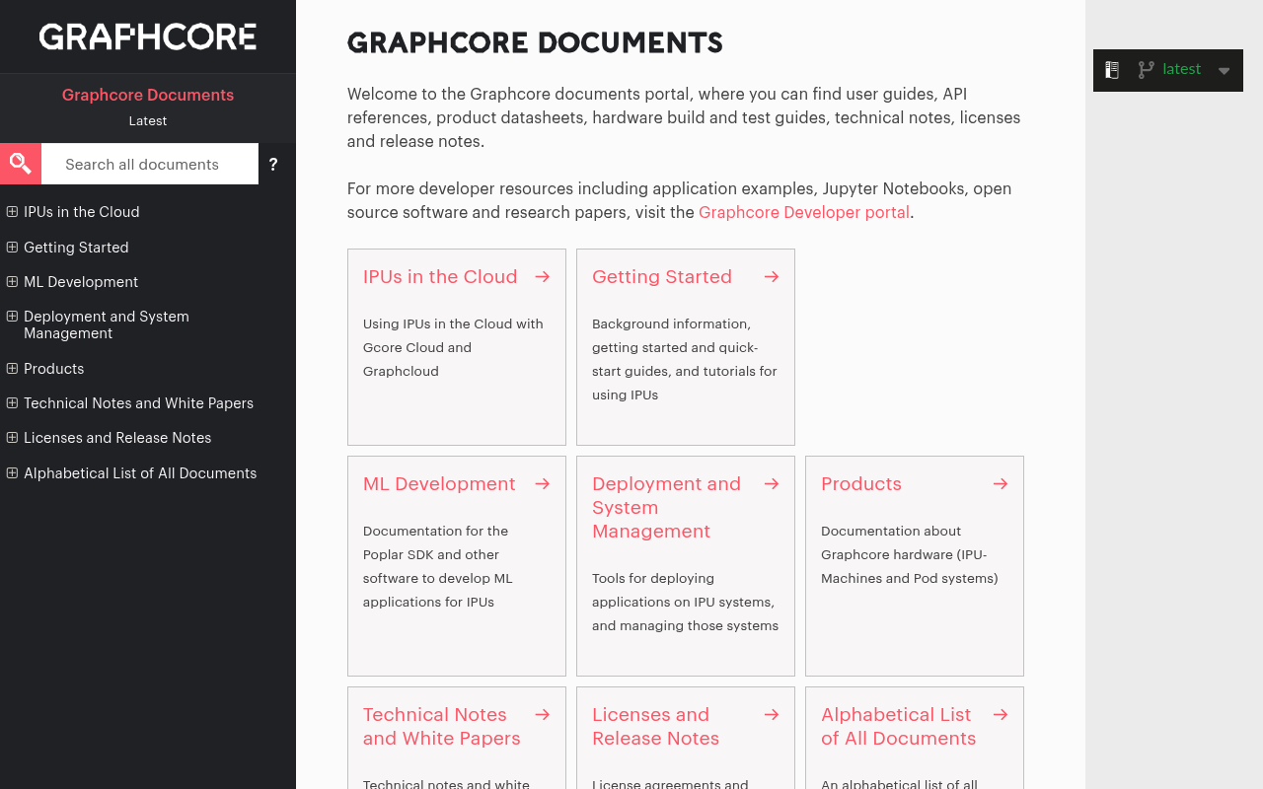Click arrow on Deployment and System Management card
The width and height of the screenshot is (1263, 789).
click(x=772, y=484)
